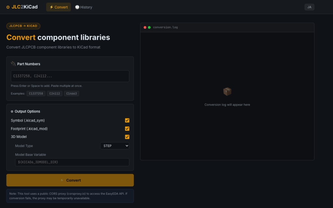Viewport: 333px width, 208px height.
Task: Switch to the History tab
Action: pyautogui.click(x=84, y=7)
